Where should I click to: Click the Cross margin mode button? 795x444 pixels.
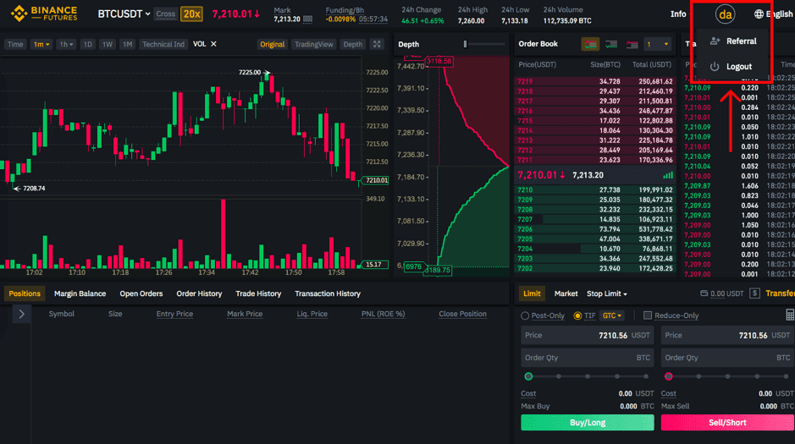165,14
